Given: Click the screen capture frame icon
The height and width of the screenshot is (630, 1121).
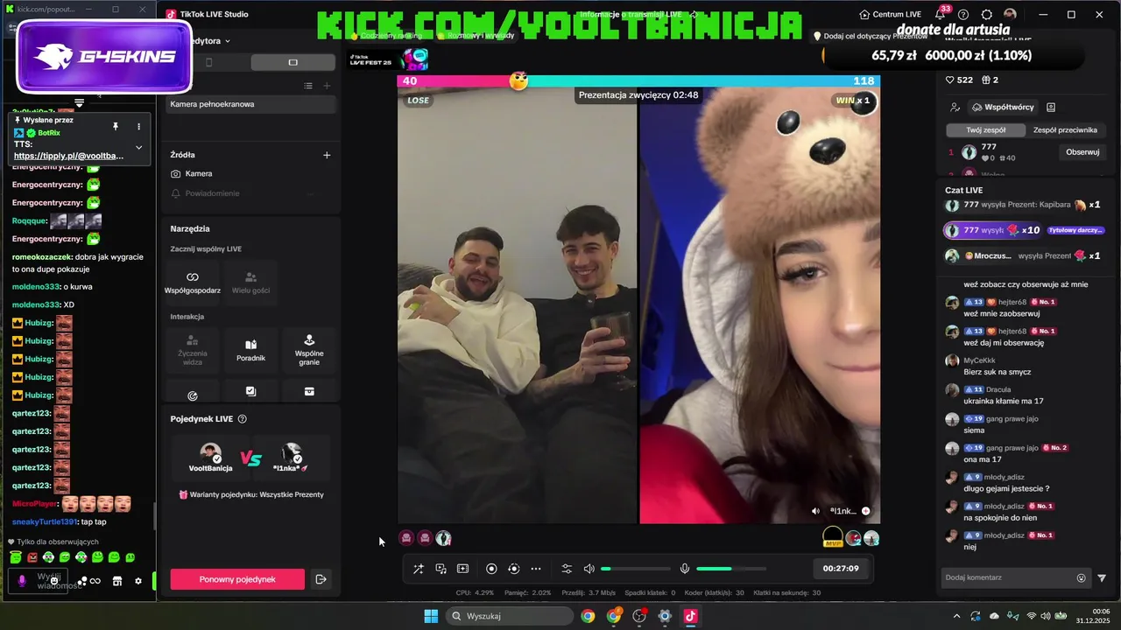Looking at the screenshot, I should coord(462,569).
